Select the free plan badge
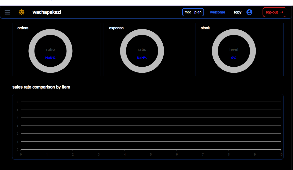Screen dimensions: 293x170 coord(193,12)
